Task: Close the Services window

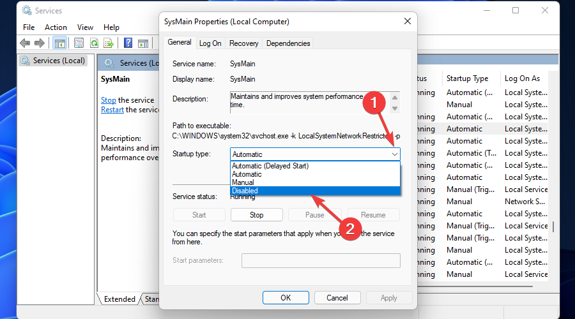Action: (x=545, y=11)
